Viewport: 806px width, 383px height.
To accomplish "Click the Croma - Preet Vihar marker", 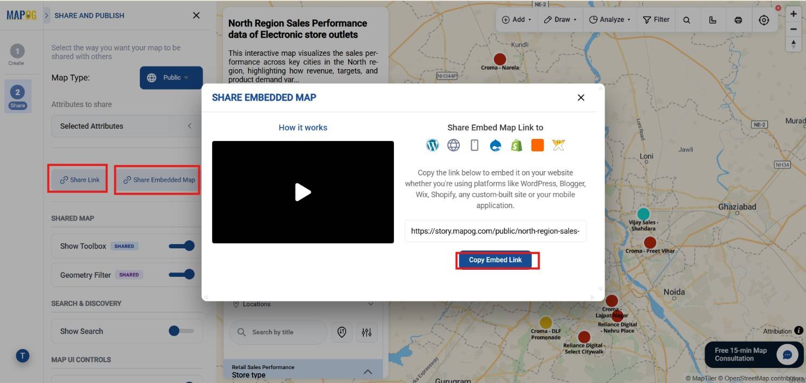I will 650,242.
